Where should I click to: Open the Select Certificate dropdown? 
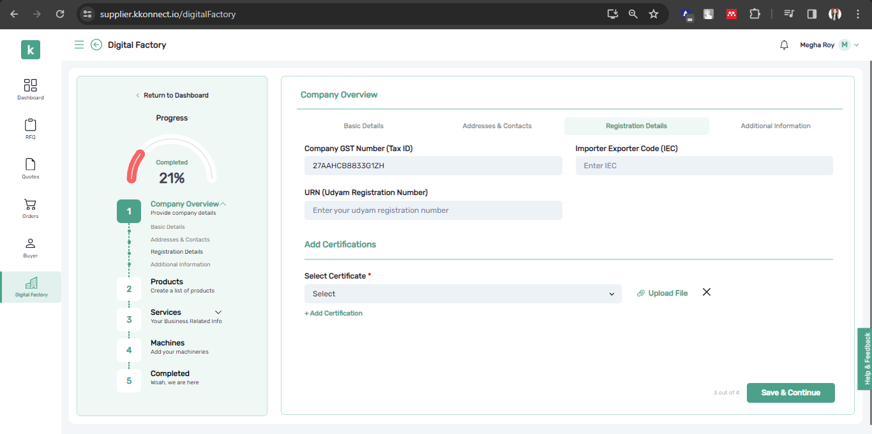[x=463, y=294]
